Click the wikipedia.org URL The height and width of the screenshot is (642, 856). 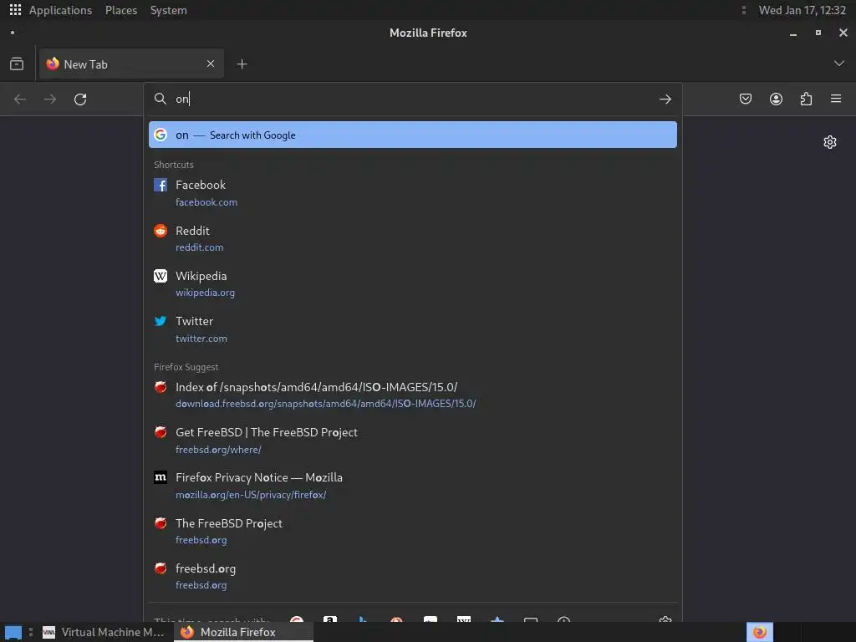206,293
